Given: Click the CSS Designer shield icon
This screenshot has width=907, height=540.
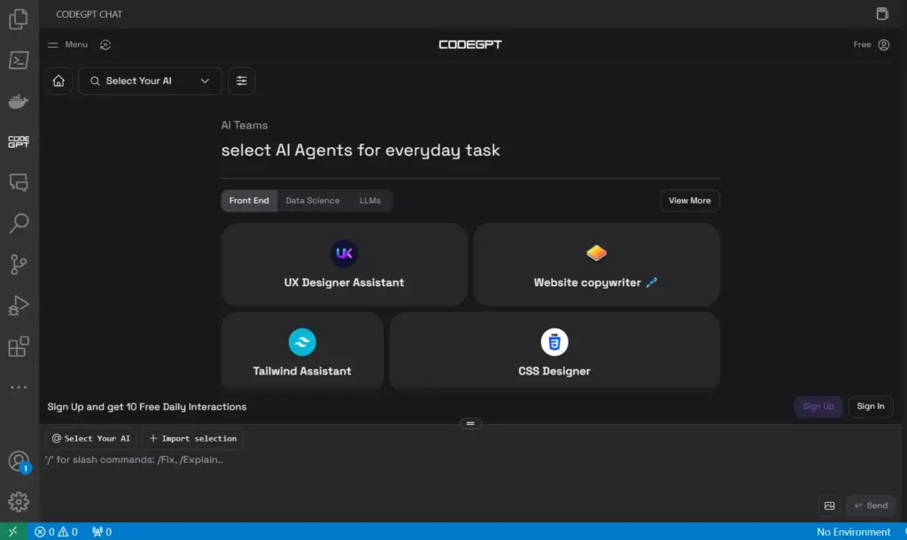Looking at the screenshot, I should (554, 343).
